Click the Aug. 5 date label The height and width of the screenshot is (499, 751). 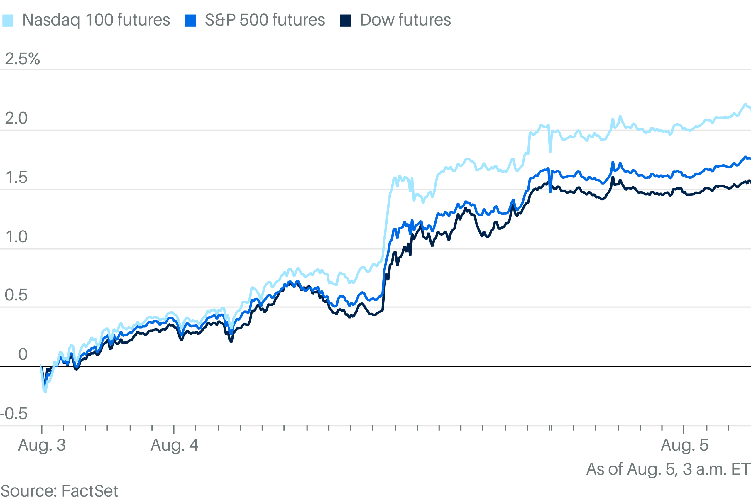tap(684, 445)
